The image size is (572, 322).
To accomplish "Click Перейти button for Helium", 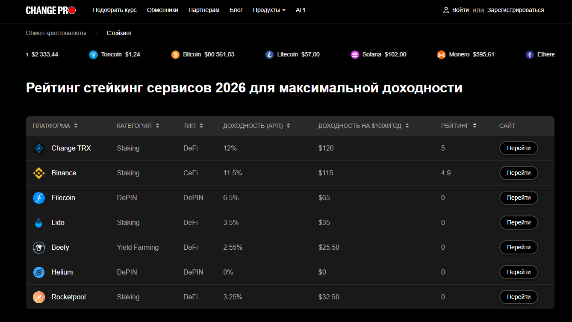I will tap(519, 272).
